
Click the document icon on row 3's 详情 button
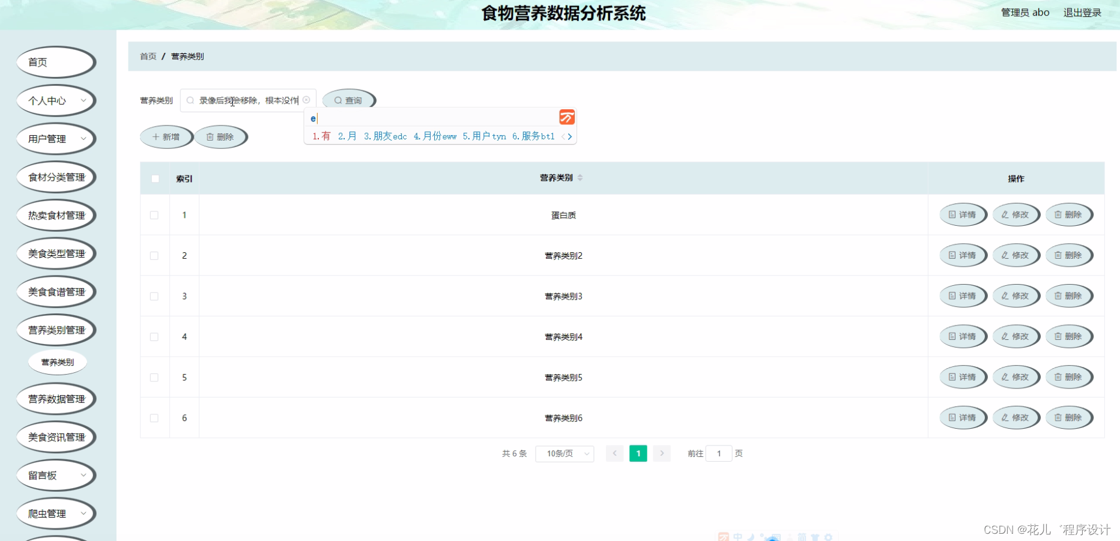tap(952, 295)
